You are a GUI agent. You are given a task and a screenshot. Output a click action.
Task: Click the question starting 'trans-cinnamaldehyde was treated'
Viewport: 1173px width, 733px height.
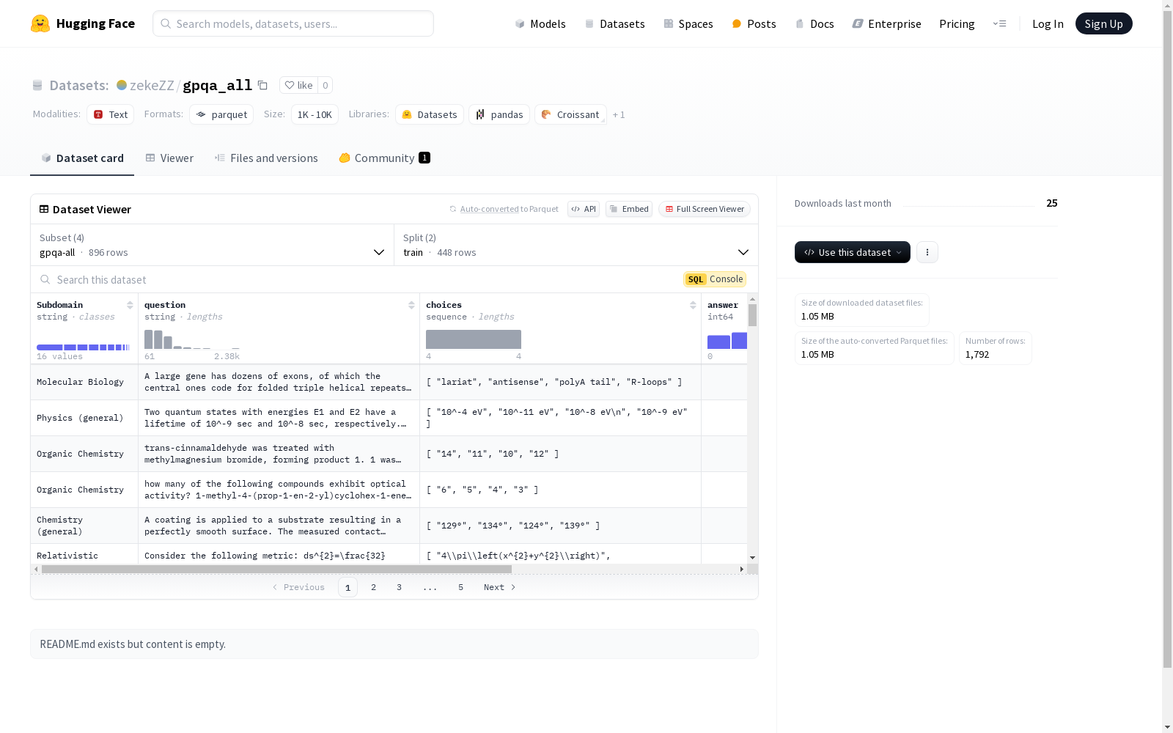(x=279, y=454)
